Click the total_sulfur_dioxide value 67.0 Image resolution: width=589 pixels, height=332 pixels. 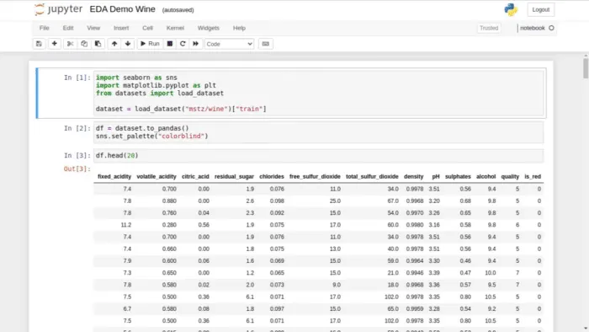[393, 201]
